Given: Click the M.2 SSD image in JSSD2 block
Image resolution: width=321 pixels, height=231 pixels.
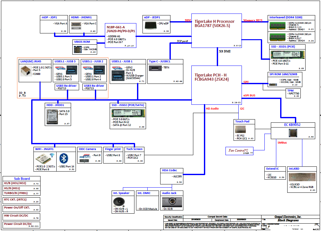Looking at the screenshot, I should [x=128, y=113].
